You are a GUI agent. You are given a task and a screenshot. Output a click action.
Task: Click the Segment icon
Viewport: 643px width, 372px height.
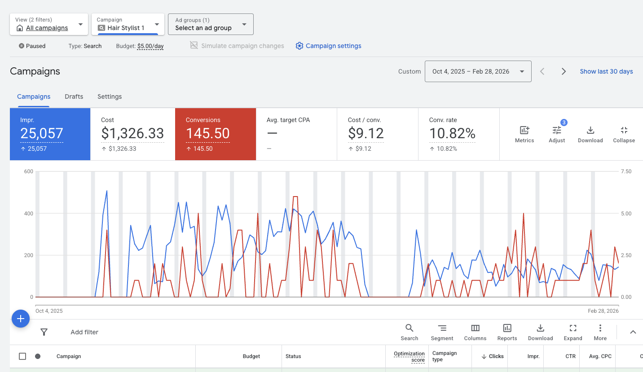pos(442,332)
